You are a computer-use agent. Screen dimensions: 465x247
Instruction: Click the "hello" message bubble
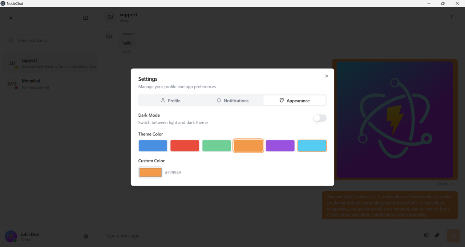pyautogui.click(x=127, y=43)
